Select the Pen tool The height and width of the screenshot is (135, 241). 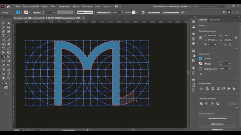click(3, 31)
